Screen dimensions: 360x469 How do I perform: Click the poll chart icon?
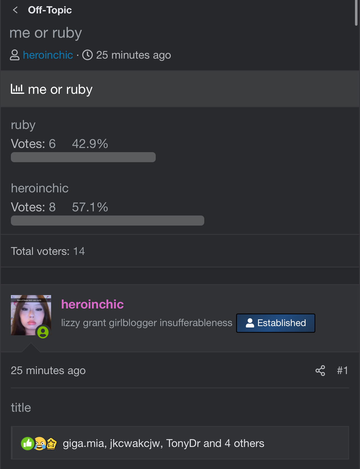17,89
